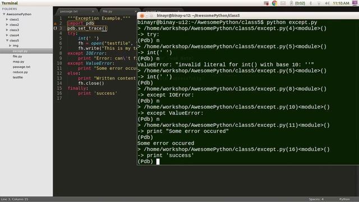Open the Chrome icon in the top panel
Viewport: 359px width, 202px height.
click(x=274, y=3)
